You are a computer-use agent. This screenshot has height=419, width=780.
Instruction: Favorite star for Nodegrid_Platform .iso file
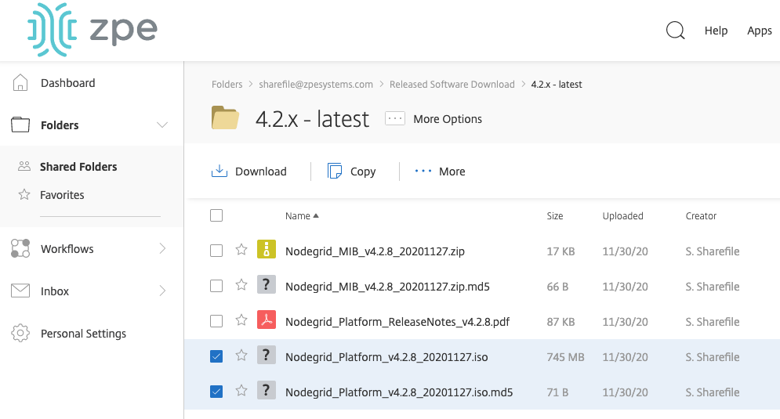coord(241,355)
